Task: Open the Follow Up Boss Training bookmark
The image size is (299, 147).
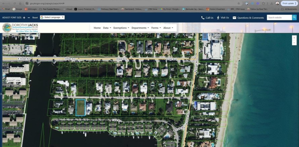Action: pos(258,9)
